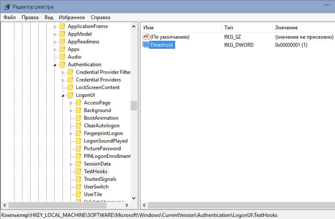Open the Вид menu
335x219 pixels.
pos(49,17)
